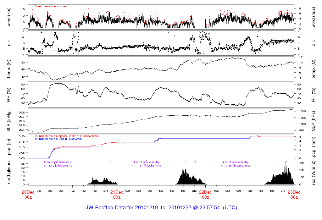Click the '45' tick on temp (F) axis
Image resolution: width=322 pixels, height=220 pixels.
pos(23,69)
